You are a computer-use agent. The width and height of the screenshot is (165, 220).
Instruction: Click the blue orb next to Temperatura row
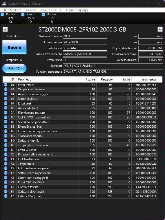[x=6, y=164]
